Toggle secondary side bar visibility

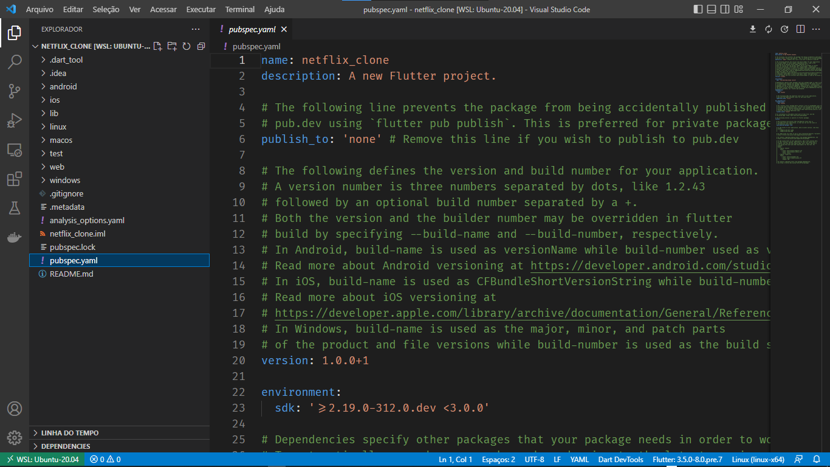(725, 9)
